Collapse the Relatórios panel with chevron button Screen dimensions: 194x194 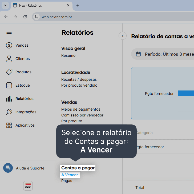(123, 36)
